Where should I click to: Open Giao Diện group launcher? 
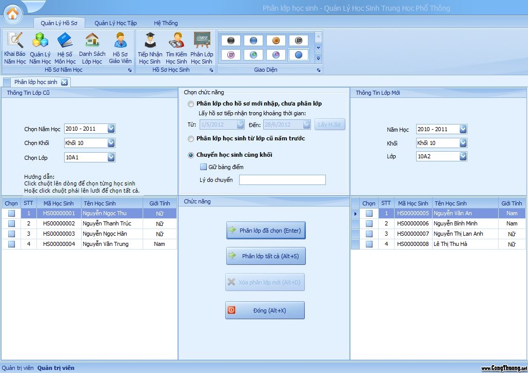(318, 70)
